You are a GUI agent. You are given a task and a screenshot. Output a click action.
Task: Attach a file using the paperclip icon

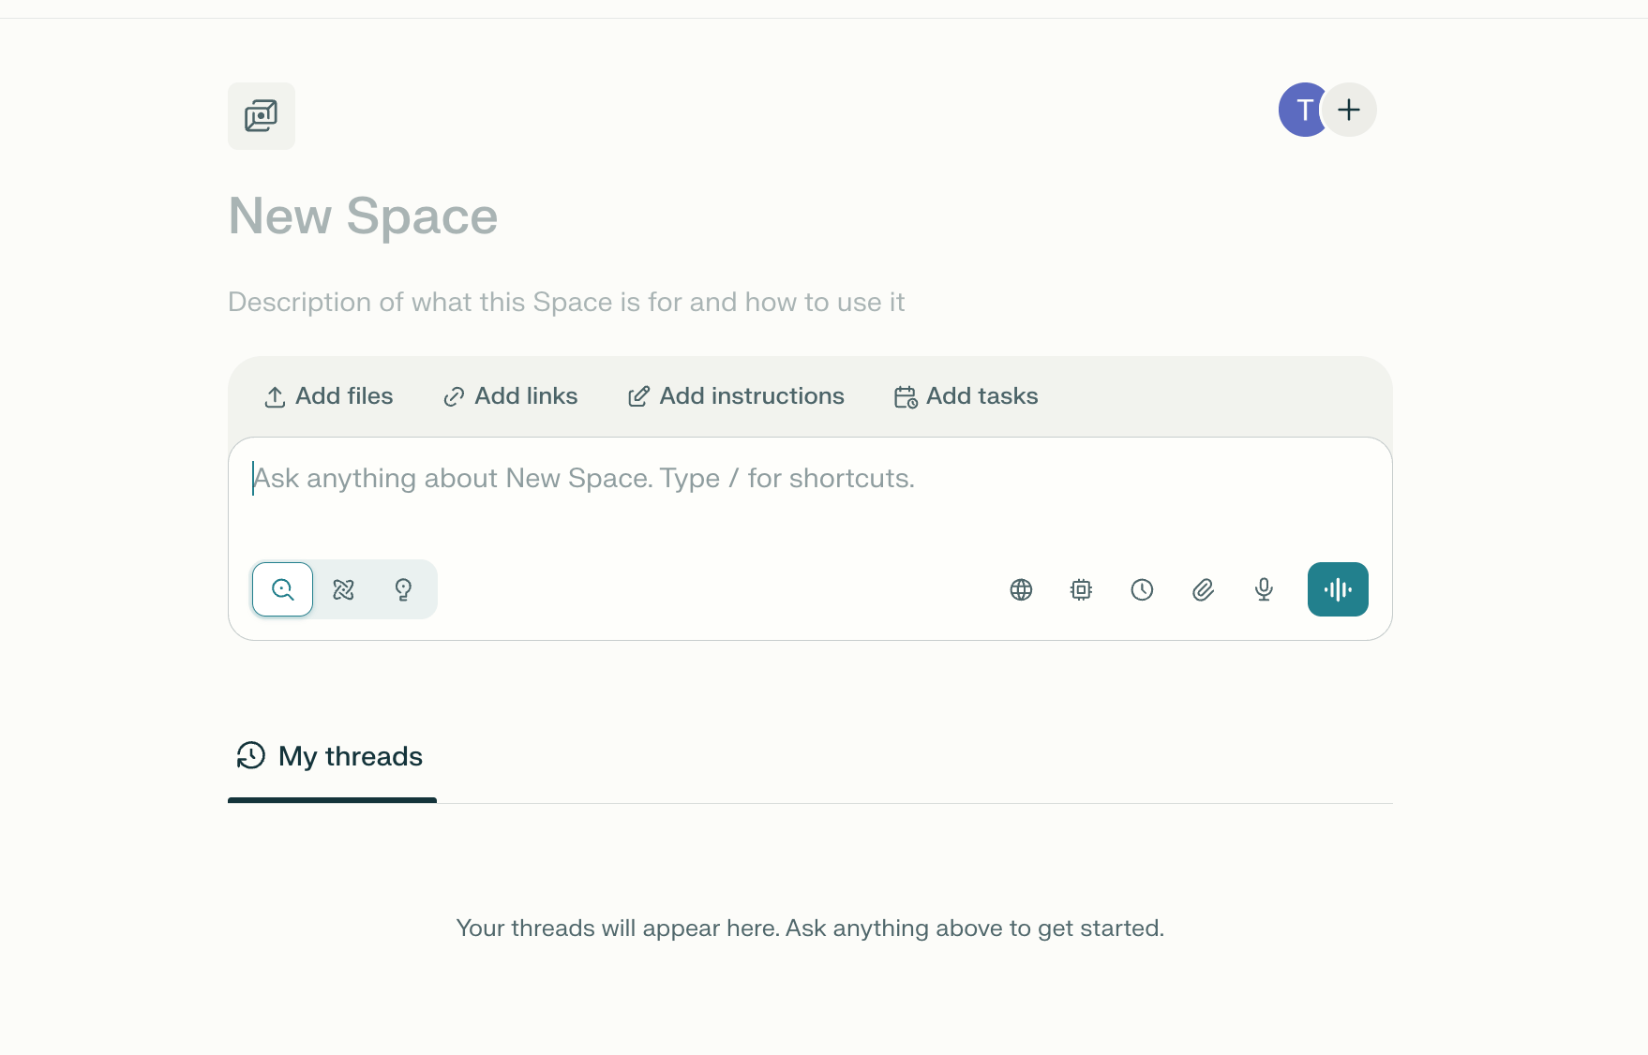(x=1203, y=590)
